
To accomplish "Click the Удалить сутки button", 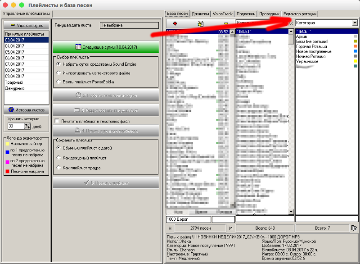I will coord(26,26).
